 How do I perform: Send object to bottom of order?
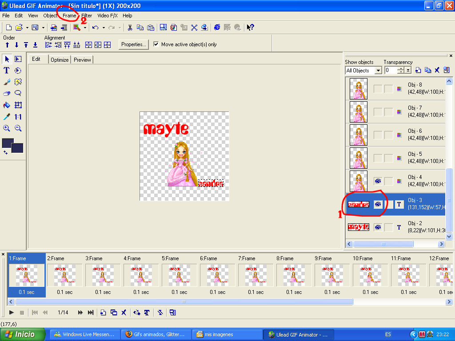coord(36,45)
